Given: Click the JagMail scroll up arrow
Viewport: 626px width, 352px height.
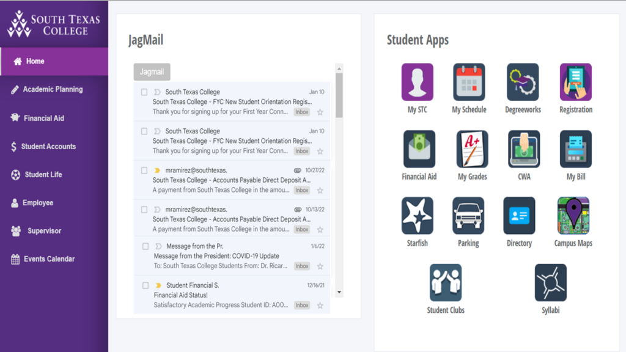Looking at the screenshot, I should pos(339,68).
